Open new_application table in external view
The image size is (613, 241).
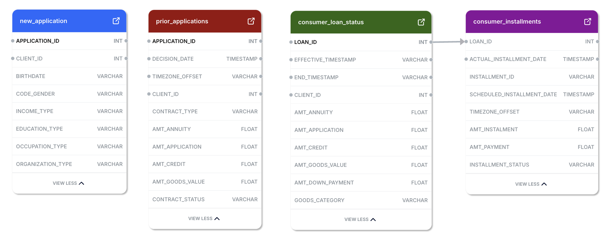116,21
